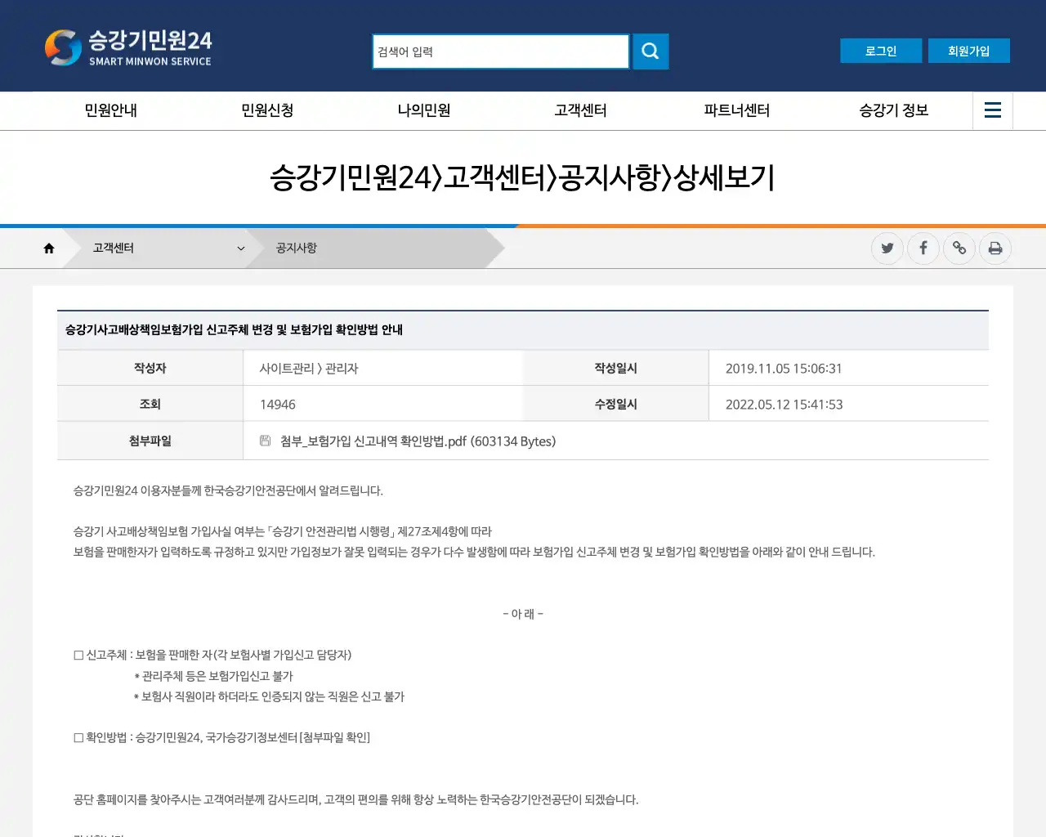Click the 회원가입 button
This screenshot has height=837, width=1046.
pos(969,51)
